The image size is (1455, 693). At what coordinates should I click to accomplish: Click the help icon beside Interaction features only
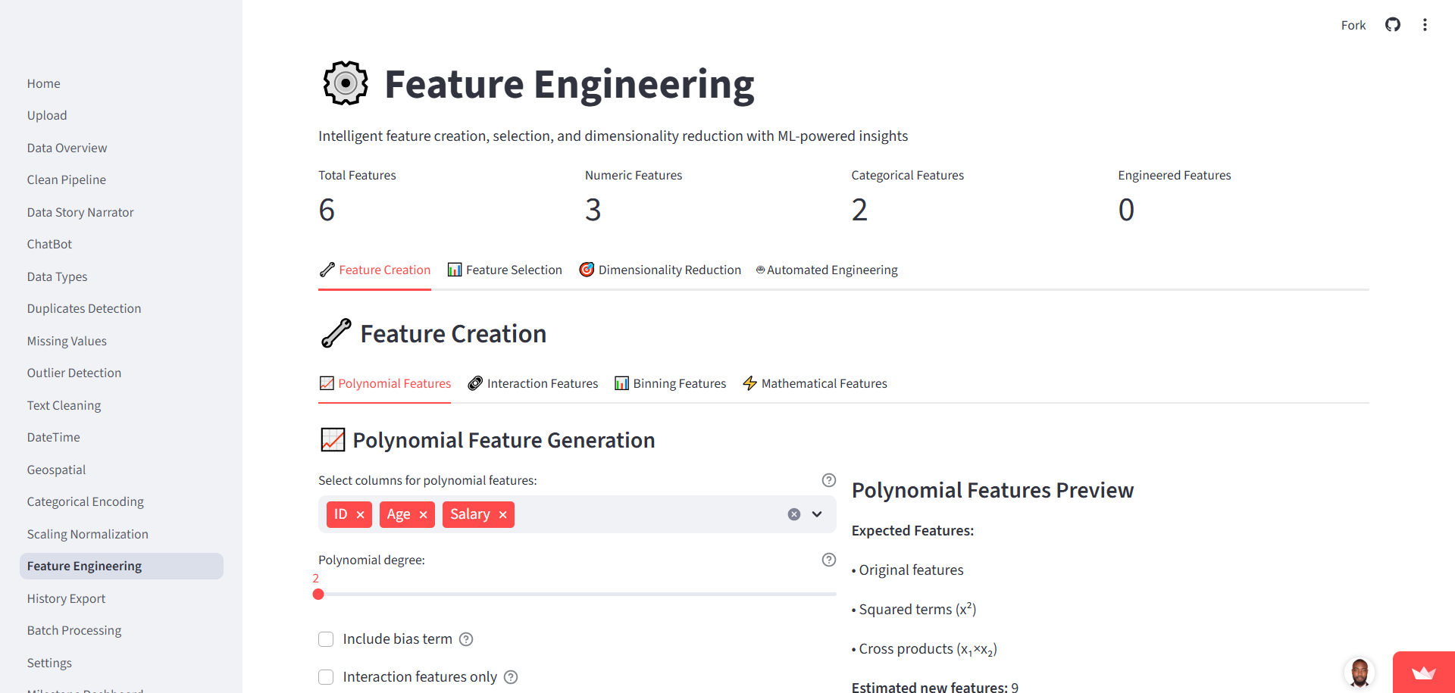click(511, 677)
